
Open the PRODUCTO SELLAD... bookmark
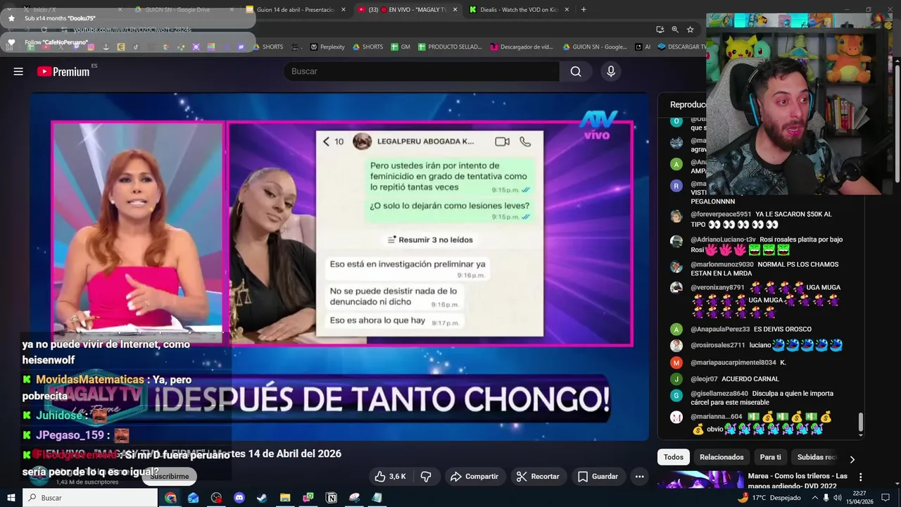(x=450, y=47)
